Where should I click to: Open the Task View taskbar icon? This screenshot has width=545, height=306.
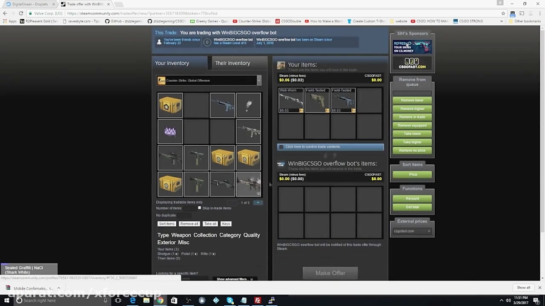click(118, 300)
